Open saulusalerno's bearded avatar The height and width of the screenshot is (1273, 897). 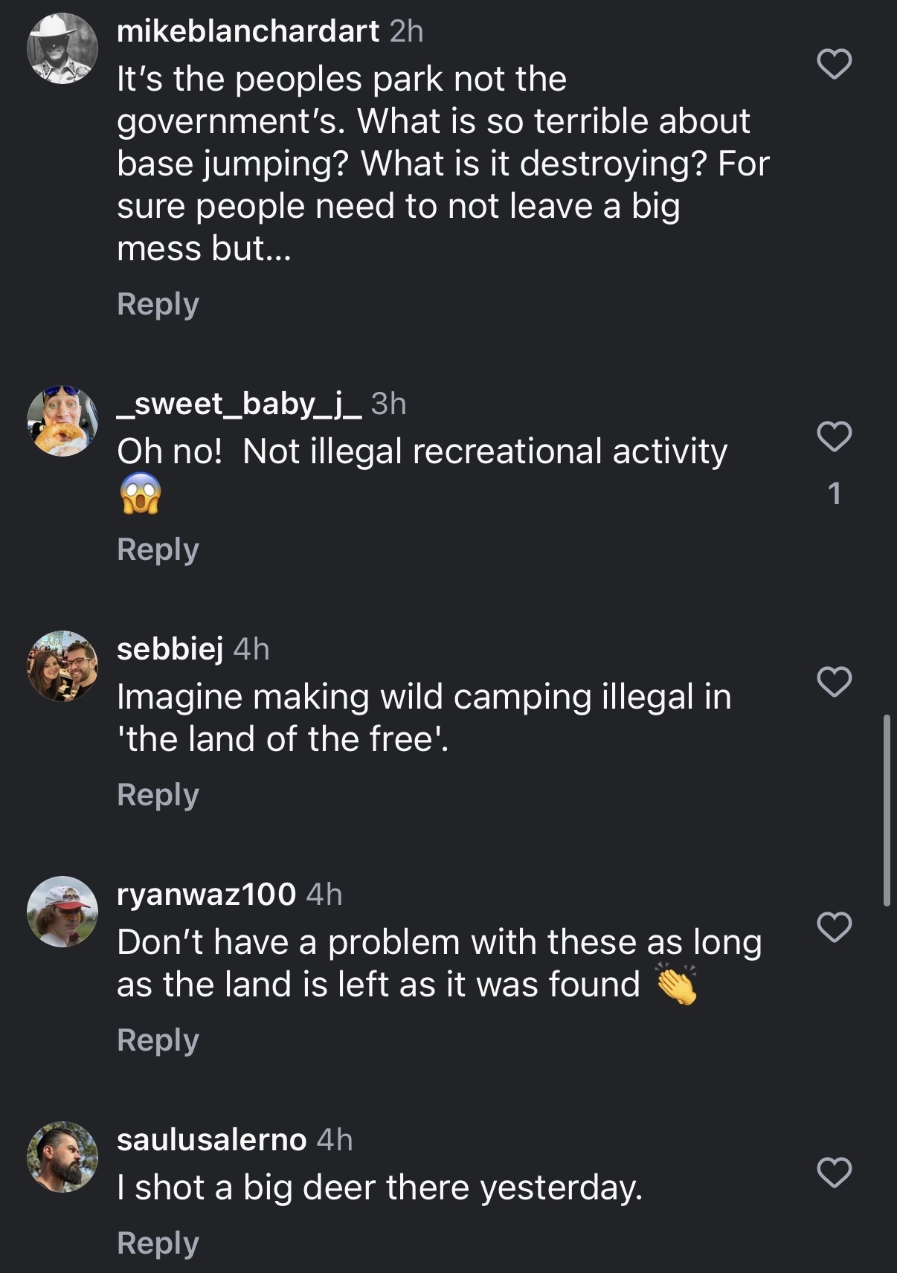coord(62,1157)
